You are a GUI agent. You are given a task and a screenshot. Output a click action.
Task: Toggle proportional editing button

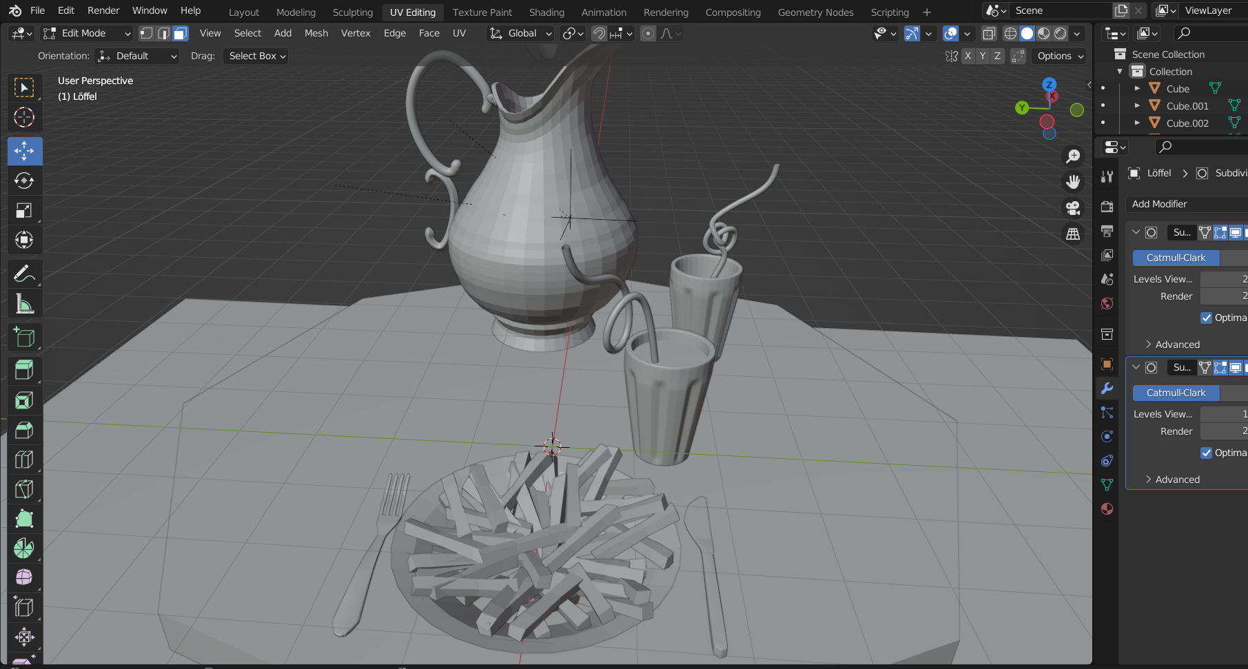coord(648,33)
